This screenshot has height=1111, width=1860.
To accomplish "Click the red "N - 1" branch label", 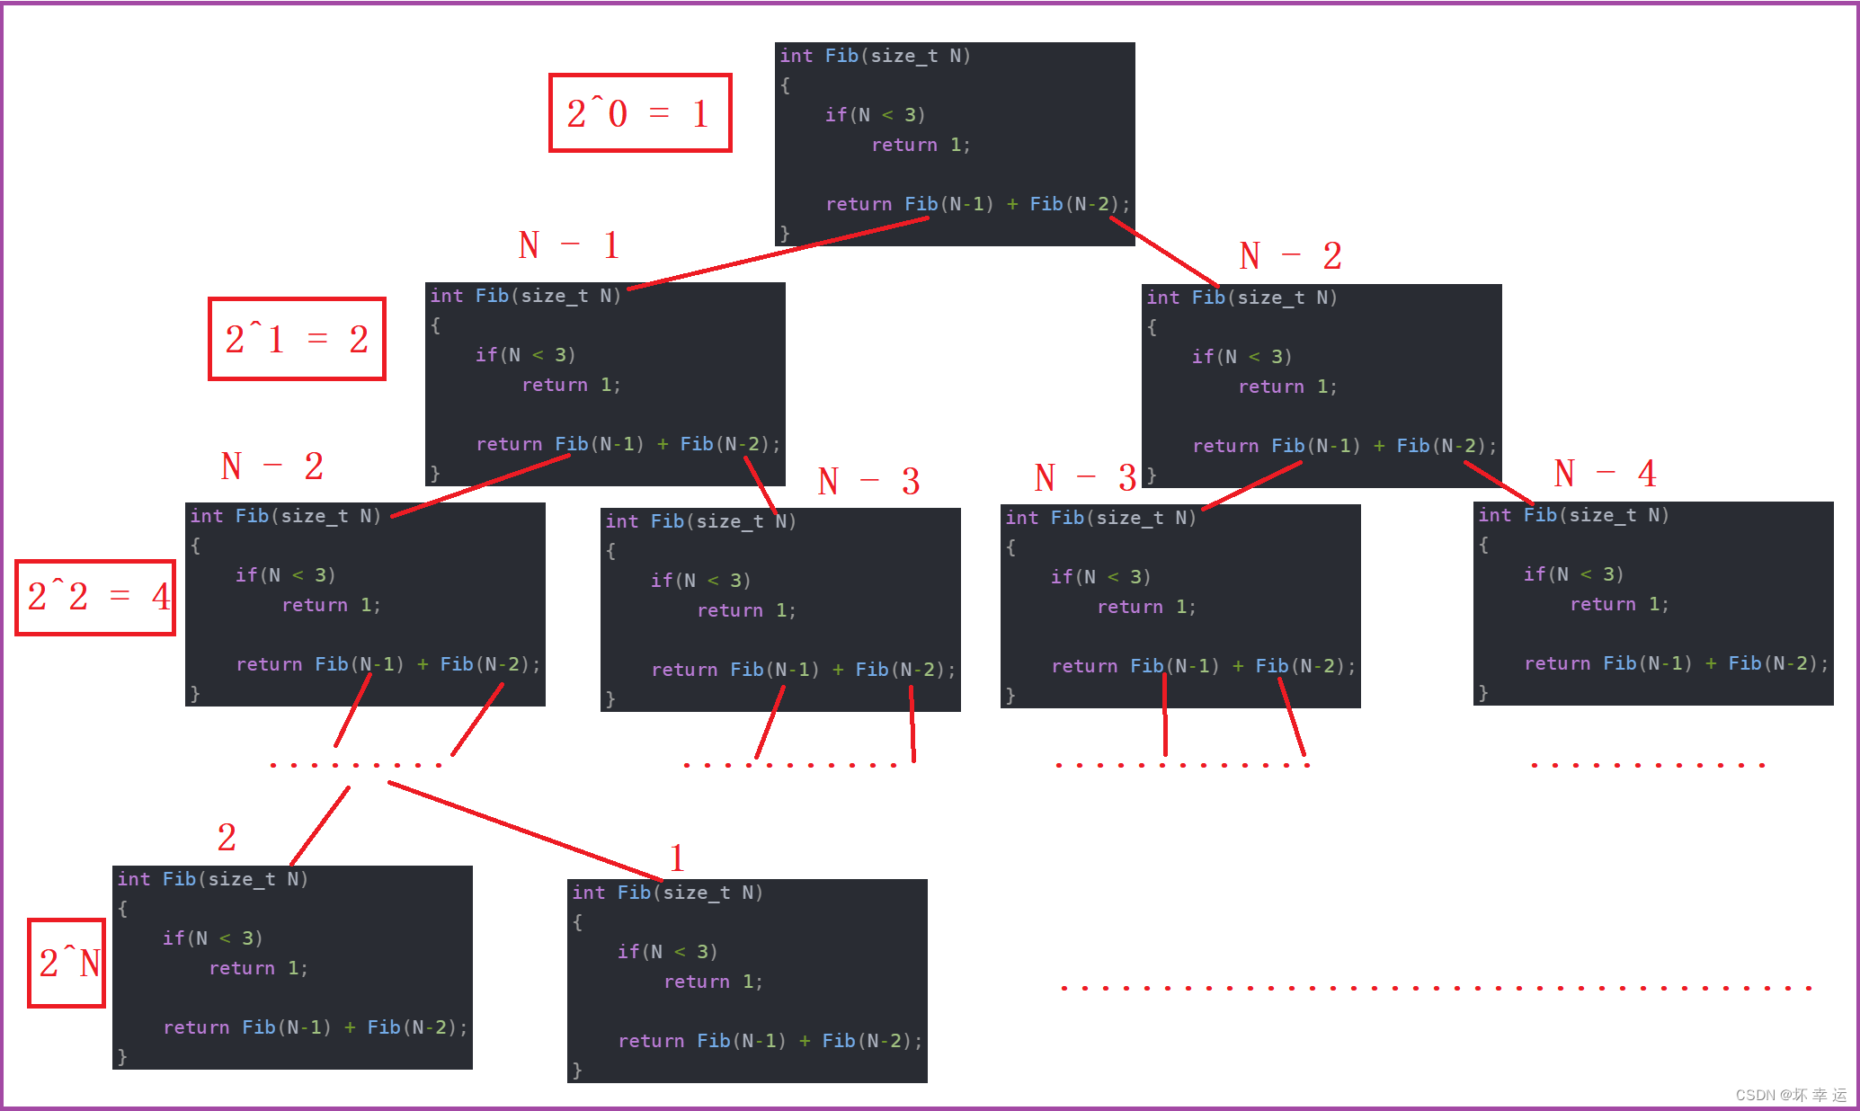I will tap(570, 244).
